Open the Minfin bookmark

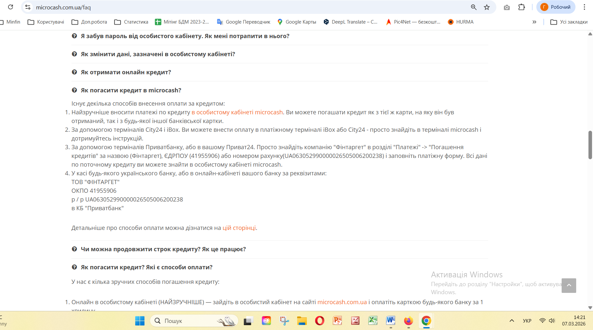pos(10,22)
